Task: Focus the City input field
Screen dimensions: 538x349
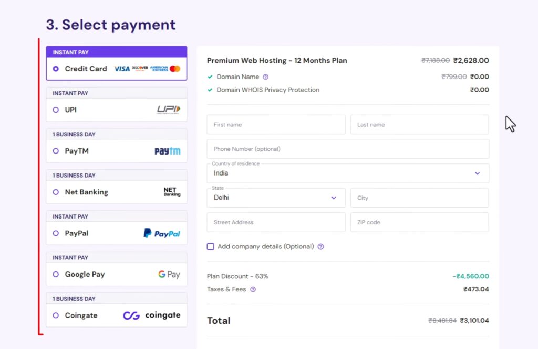Action: (x=419, y=198)
